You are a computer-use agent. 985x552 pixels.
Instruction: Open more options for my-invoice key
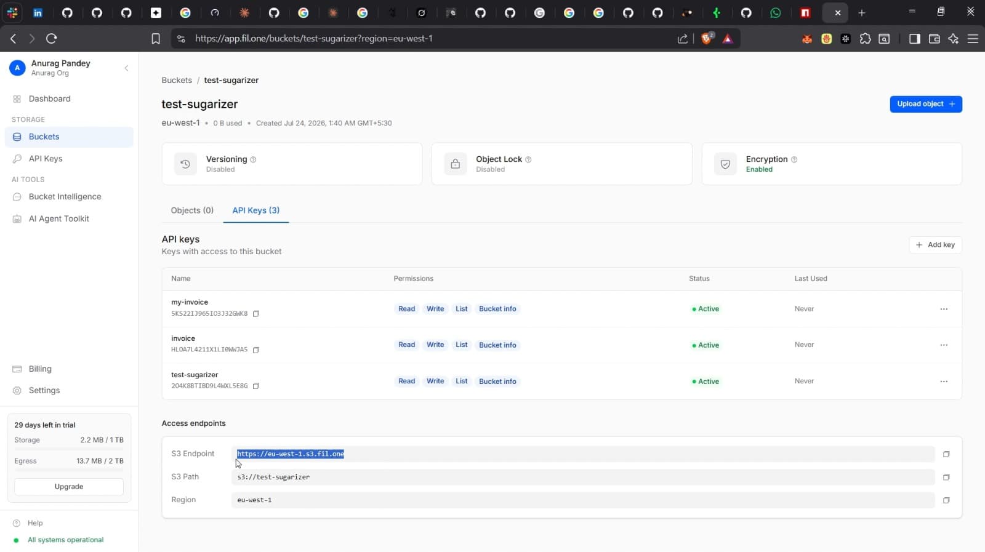[944, 309]
